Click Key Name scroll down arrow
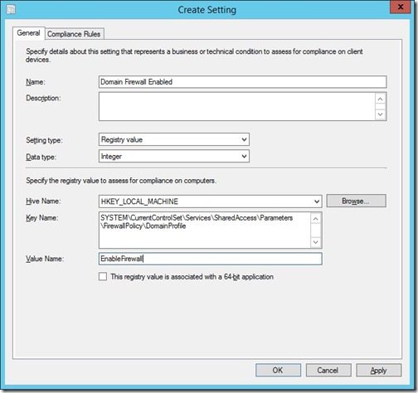Viewport: 418px width, 393px height. point(316,242)
